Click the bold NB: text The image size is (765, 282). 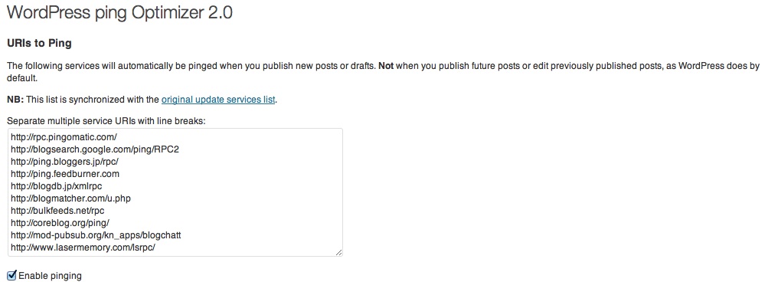click(15, 100)
